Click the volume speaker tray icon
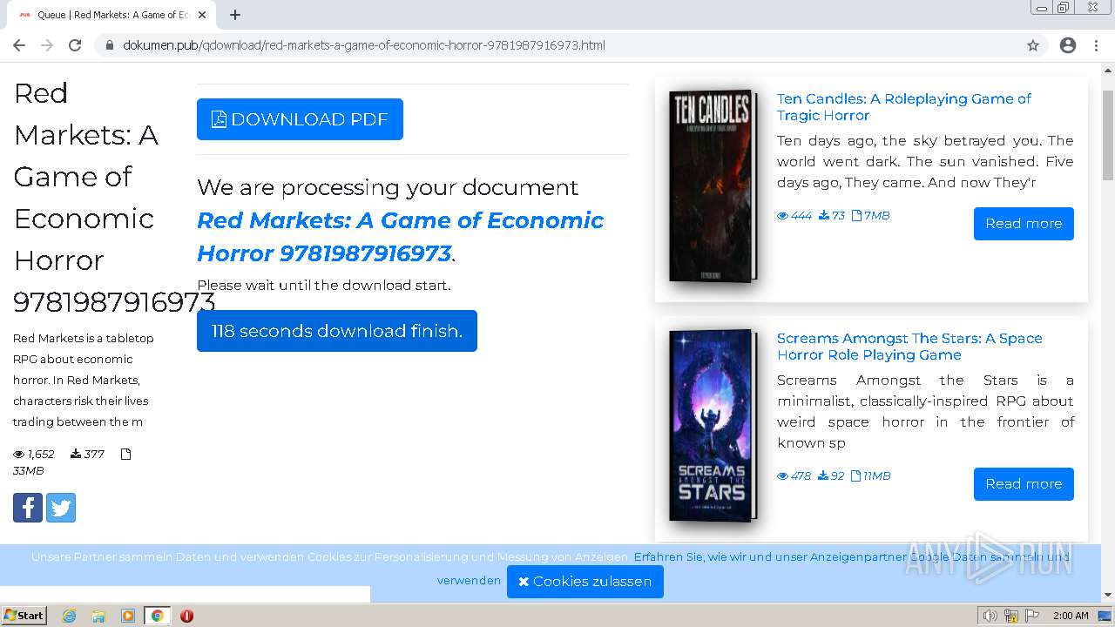1115x627 pixels. (990, 616)
